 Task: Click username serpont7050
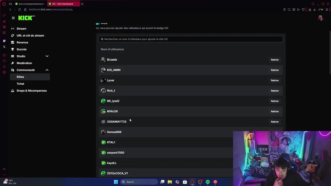click(x=116, y=153)
